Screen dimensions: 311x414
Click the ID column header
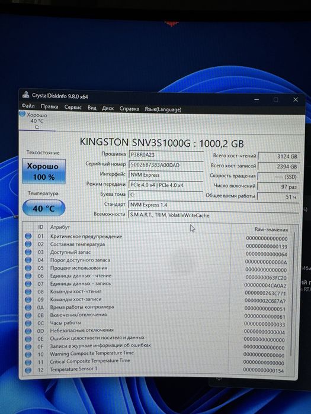[x=40, y=227]
